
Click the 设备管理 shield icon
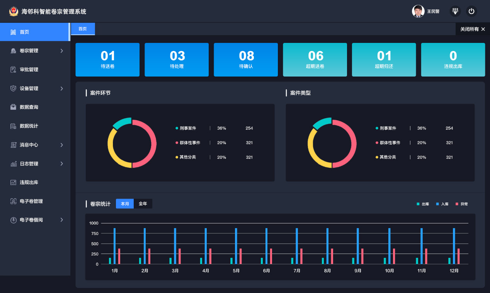click(13, 89)
